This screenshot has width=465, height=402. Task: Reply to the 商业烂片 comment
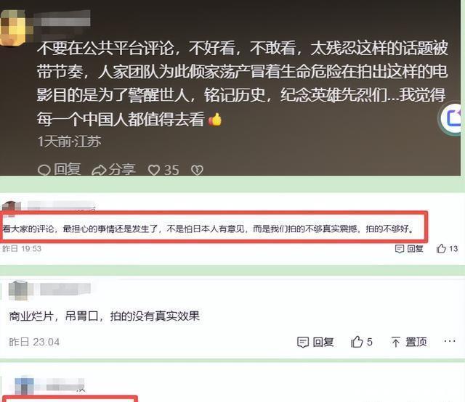(315, 342)
